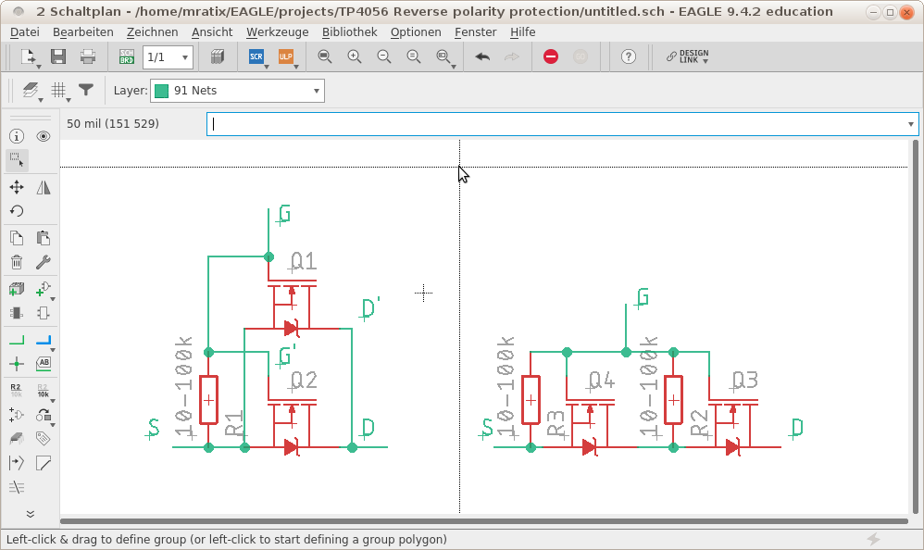Redo the undone action
This screenshot has width=924, height=550.
click(x=512, y=56)
